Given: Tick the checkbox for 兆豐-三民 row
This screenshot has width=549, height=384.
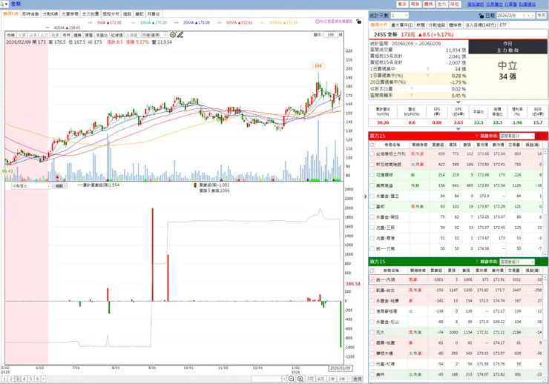Looking at the screenshot, I should pyautogui.click(x=372, y=228).
